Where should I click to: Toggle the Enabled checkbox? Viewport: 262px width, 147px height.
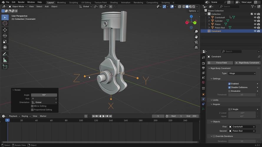pyautogui.click(x=229, y=84)
